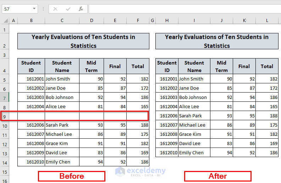Click Total 188 in column L
Viewport: 281px width, 183px height.
click(267, 116)
